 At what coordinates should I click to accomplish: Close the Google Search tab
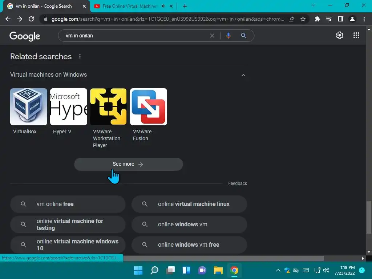pyautogui.click(x=84, y=6)
